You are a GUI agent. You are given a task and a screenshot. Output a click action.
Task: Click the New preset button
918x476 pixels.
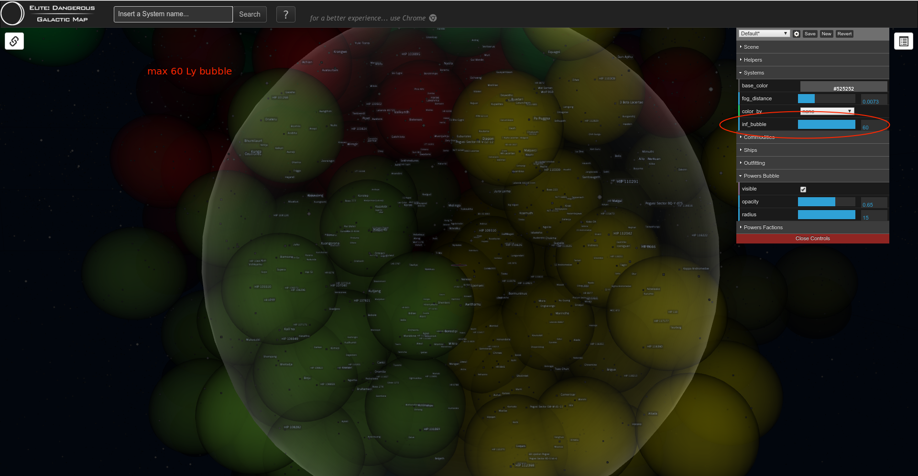[x=826, y=34]
